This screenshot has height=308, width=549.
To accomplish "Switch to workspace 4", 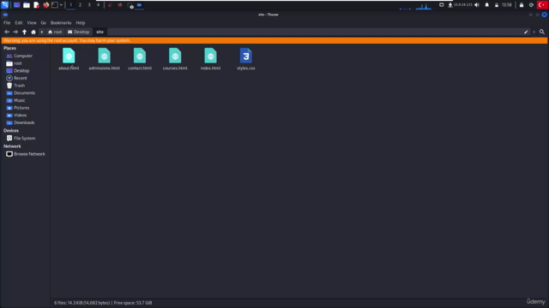I will (98, 5).
